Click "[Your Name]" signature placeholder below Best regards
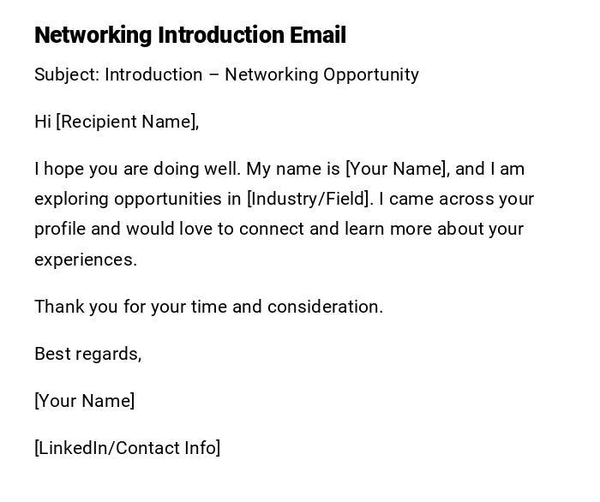The width and height of the screenshot is (600, 502). (x=85, y=401)
